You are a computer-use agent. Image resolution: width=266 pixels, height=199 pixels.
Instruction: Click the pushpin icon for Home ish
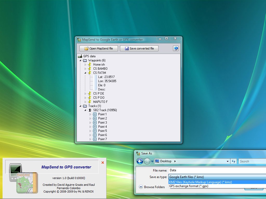[90, 65]
